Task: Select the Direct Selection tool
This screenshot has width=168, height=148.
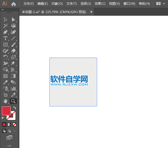Action: coord(13,20)
